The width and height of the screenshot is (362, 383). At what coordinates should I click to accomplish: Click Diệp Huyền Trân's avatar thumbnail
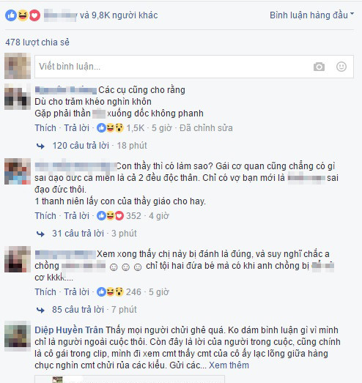point(18,336)
